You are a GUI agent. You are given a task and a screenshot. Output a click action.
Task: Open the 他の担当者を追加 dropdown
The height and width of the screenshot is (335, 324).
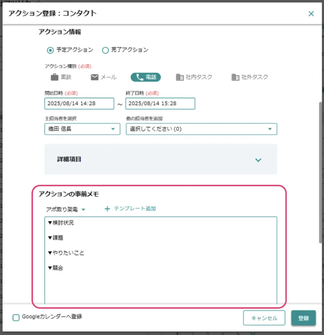pyautogui.click(x=201, y=129)
